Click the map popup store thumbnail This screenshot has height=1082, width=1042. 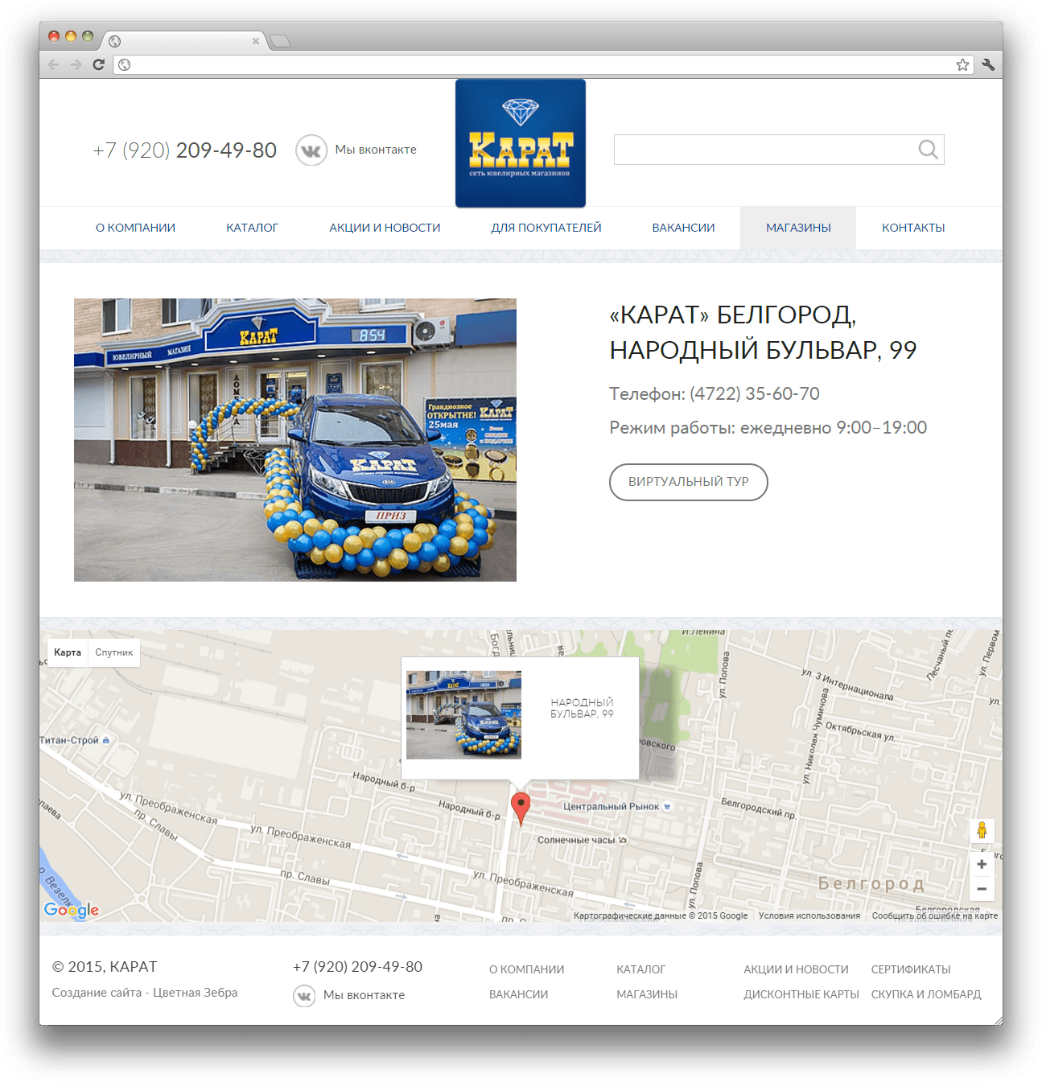(463, 715)
